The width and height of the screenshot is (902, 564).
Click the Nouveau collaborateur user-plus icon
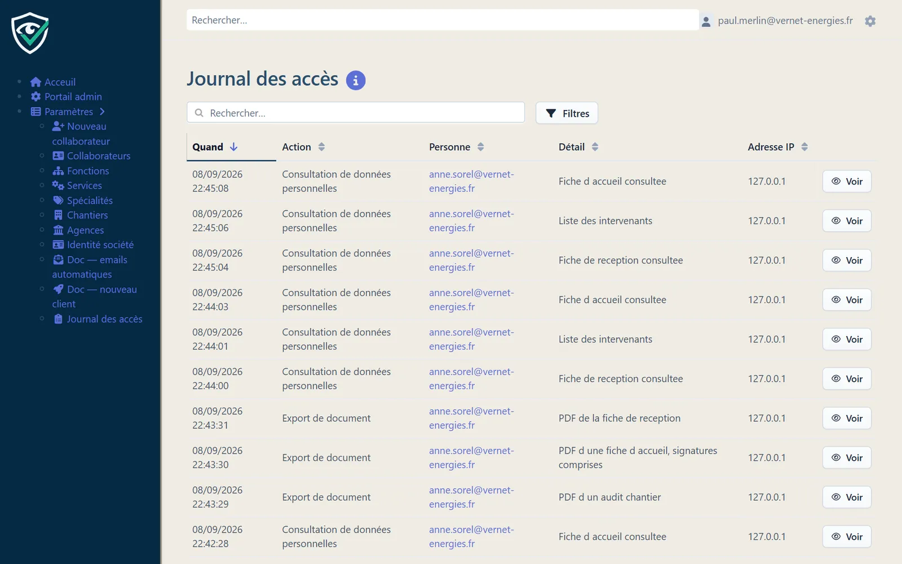pos(58,126)
